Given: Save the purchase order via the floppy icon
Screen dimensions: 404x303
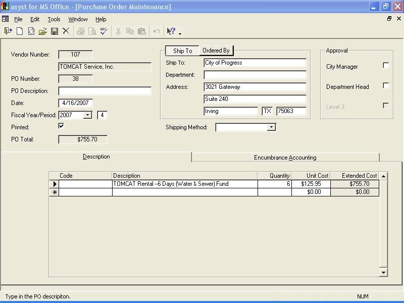Looking at the screenshot, I should click(55, 31).
